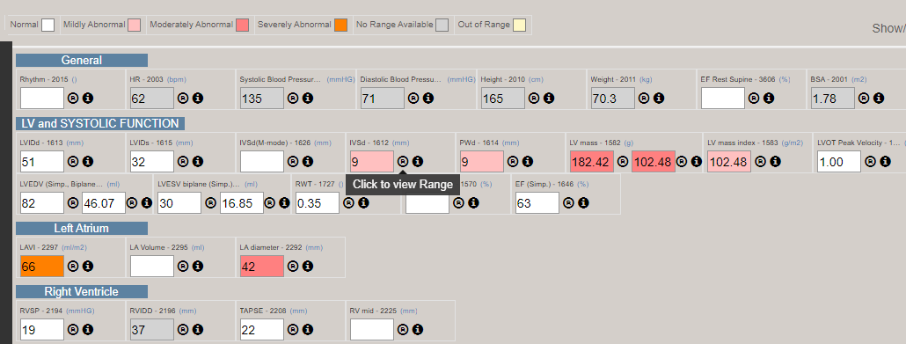Viewport: 906px width, 344px height.
Task: View range icon next to LVESV 16.85
Action: point(270,203)
